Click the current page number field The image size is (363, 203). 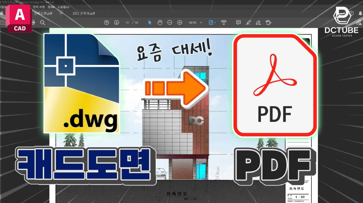(x=127, y=22)
